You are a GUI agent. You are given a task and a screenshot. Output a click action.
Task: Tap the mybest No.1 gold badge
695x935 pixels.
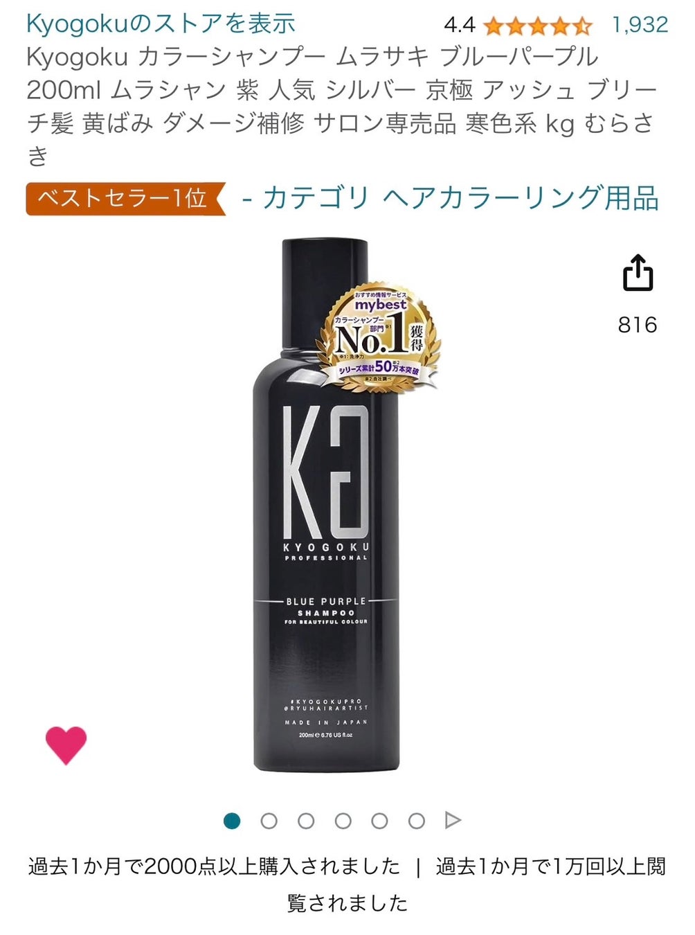pos(379,337)
